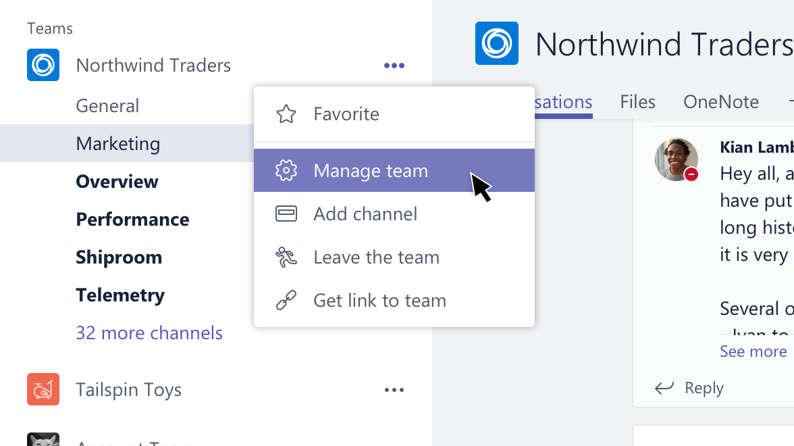794x446 pixels.
Task: Open more options for Tailspin Toys
Action: tap(394, 389)
